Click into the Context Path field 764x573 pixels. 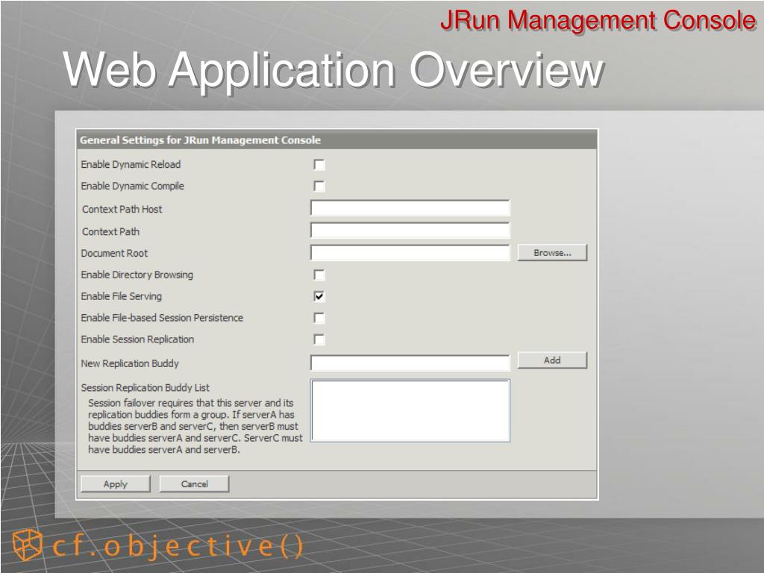[x=410, y=230]
